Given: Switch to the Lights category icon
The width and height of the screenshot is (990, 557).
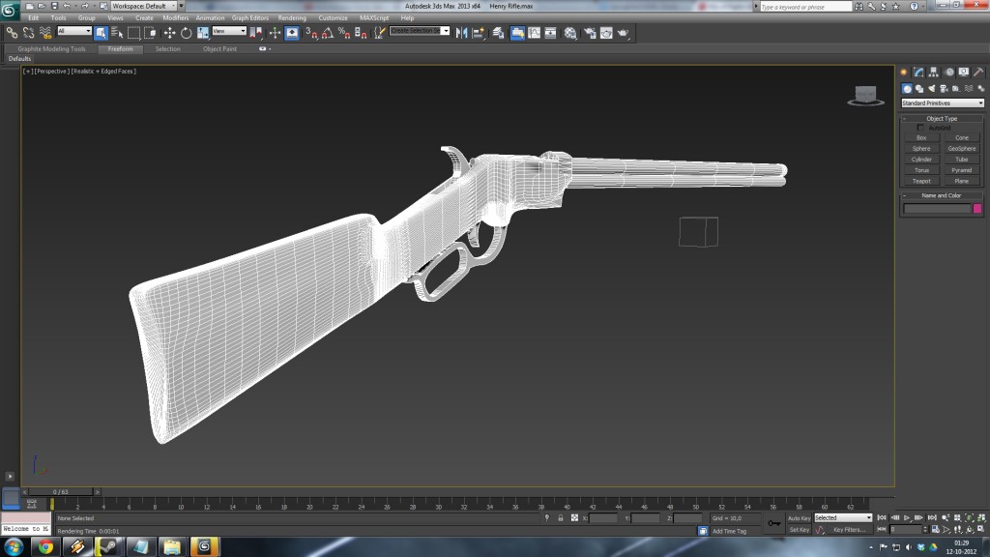Looking at the screenshot, I should (x=931, y=88).
